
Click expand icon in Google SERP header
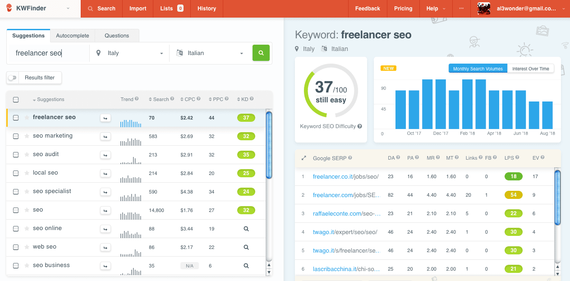(x=303, y=158)
